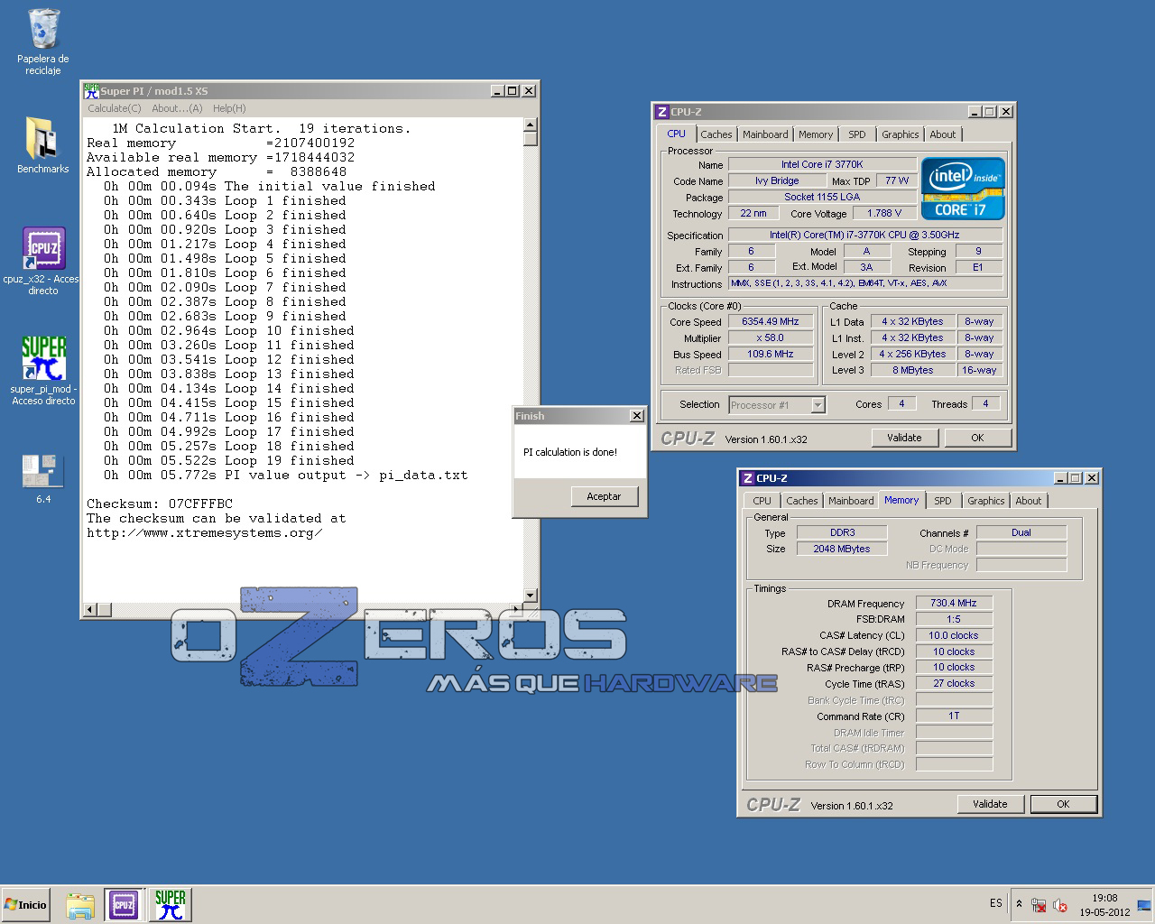1155x924 pixels.
Task: Click the Command Rate 1T field
Action: click(954, 716)
